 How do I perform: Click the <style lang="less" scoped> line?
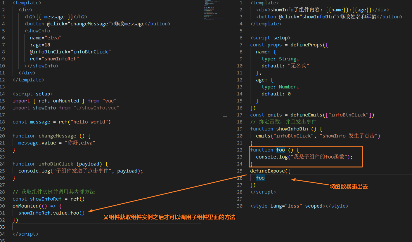click(x=299, y=206)
